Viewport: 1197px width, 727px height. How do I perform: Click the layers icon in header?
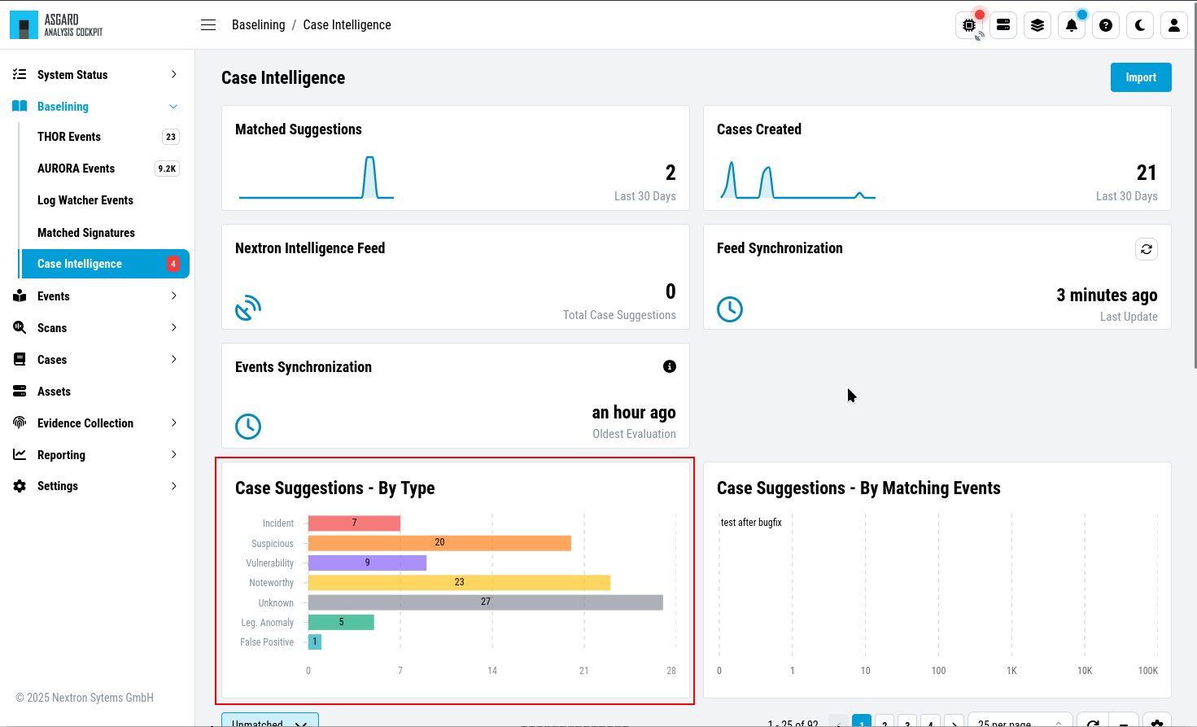click(x=1038, y=25)
